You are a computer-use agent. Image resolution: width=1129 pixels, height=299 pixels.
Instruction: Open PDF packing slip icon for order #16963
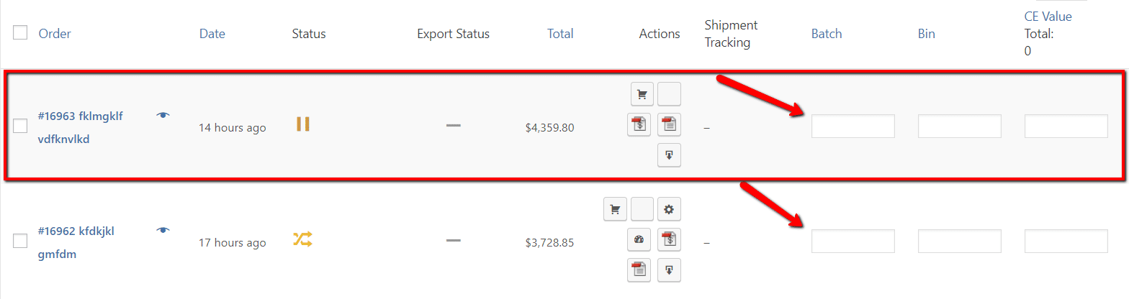669,124
